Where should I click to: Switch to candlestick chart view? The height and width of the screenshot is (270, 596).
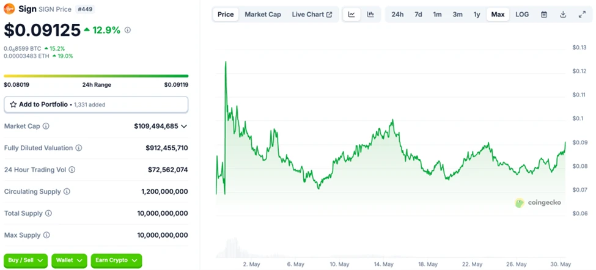370,15
